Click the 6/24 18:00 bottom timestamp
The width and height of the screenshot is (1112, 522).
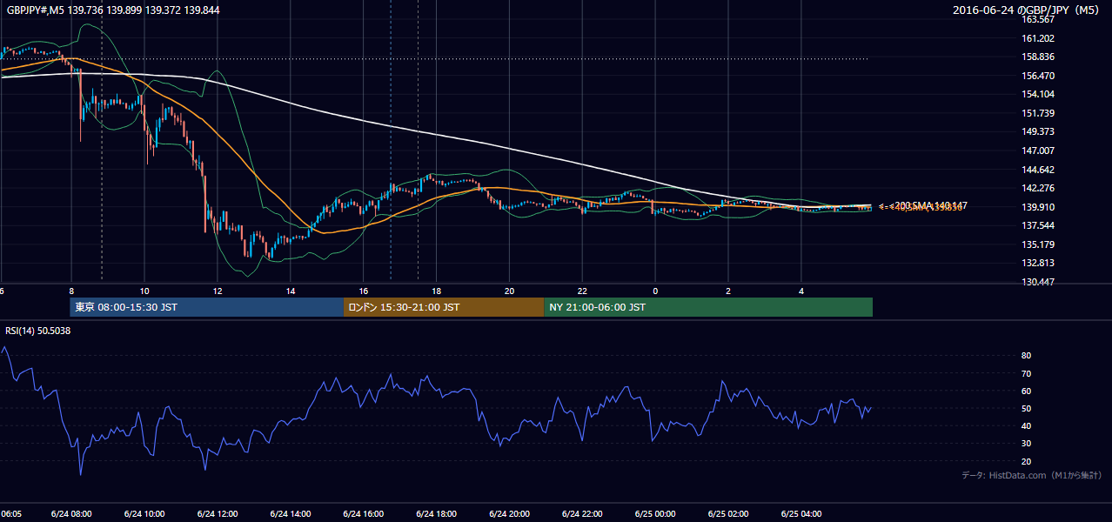pos(437,513)
